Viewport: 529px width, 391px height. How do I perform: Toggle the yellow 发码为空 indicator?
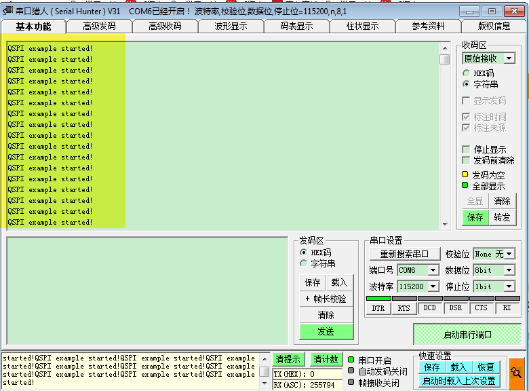[465, 174]
